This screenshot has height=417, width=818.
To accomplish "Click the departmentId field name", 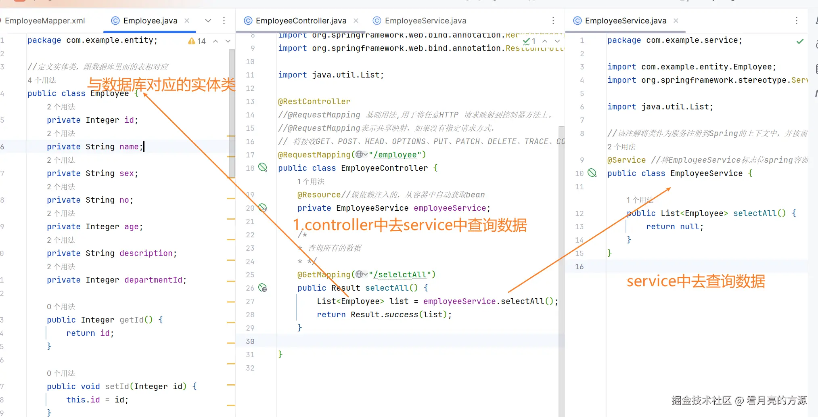I will 153,280.
